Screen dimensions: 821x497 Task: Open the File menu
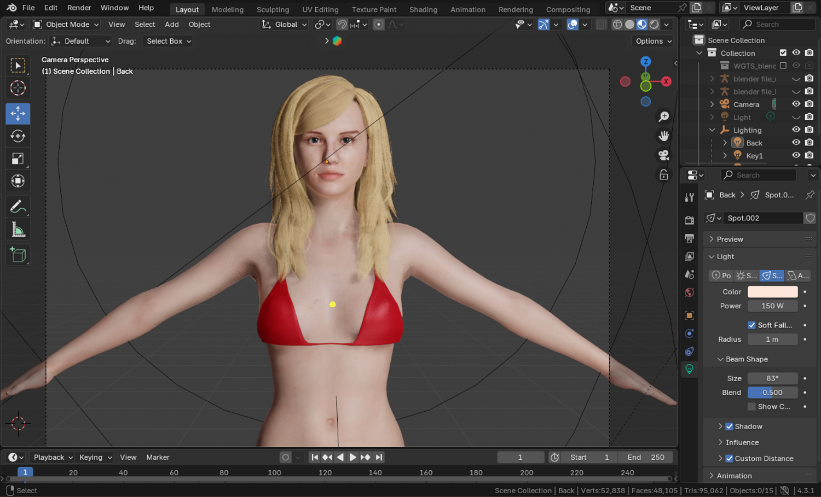28,8
